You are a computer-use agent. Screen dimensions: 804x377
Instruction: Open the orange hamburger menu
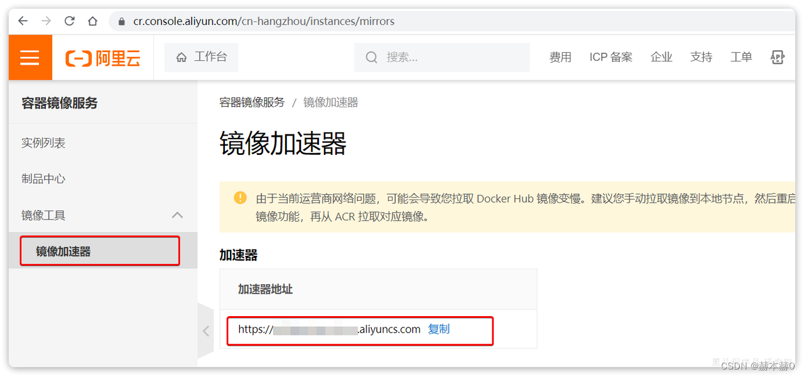pyautogui.click(x=30, y=58)
